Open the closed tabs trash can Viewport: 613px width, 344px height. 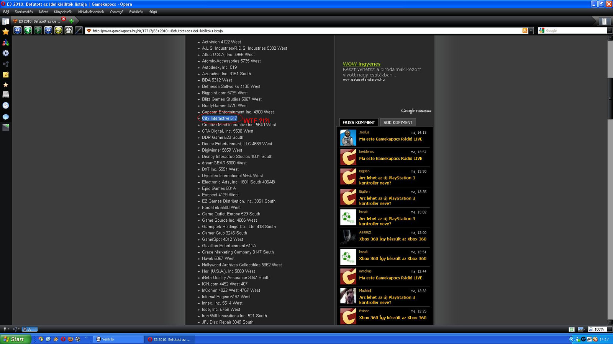click(604, 21)
